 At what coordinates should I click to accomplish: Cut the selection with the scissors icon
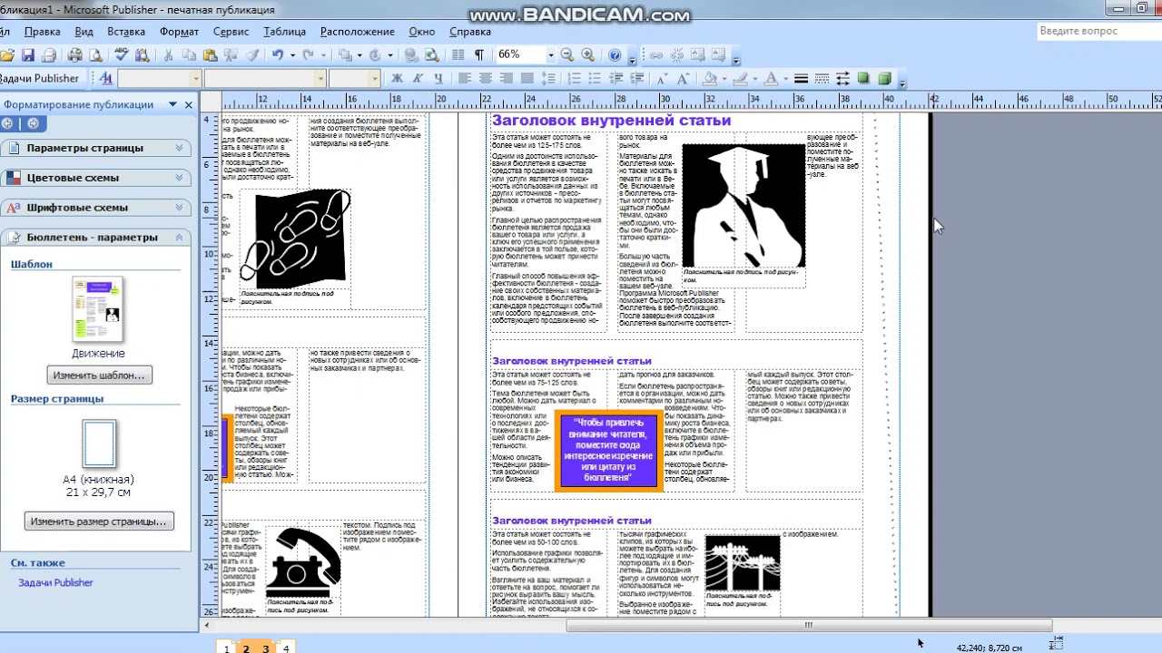click(168, 55)
